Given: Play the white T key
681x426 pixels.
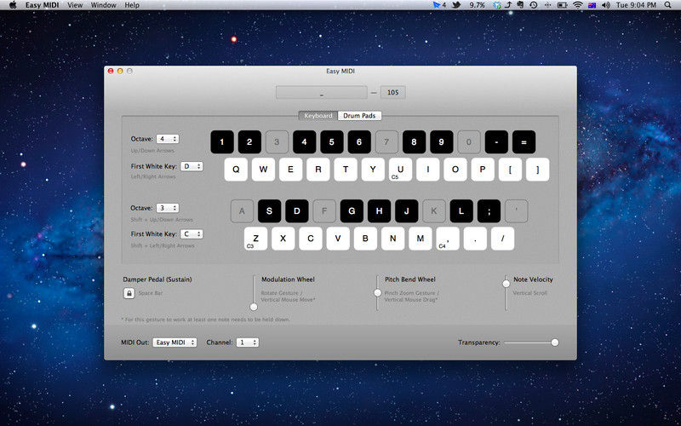Looking at the screenshot, I should pos(346,170).
